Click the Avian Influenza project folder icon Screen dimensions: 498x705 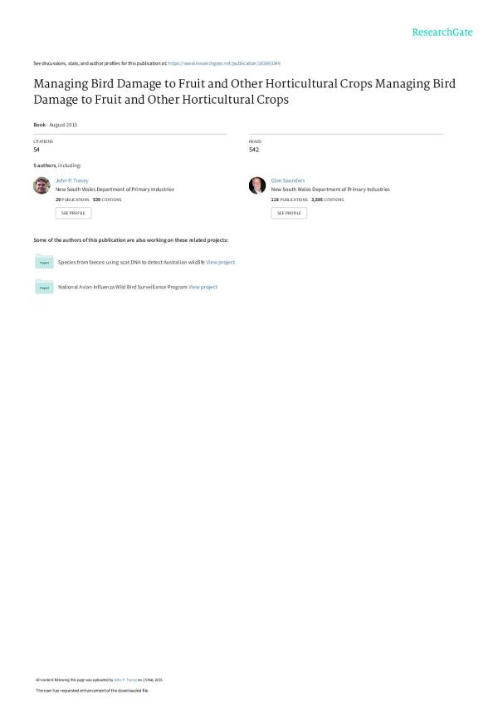[x=44, y=286]
